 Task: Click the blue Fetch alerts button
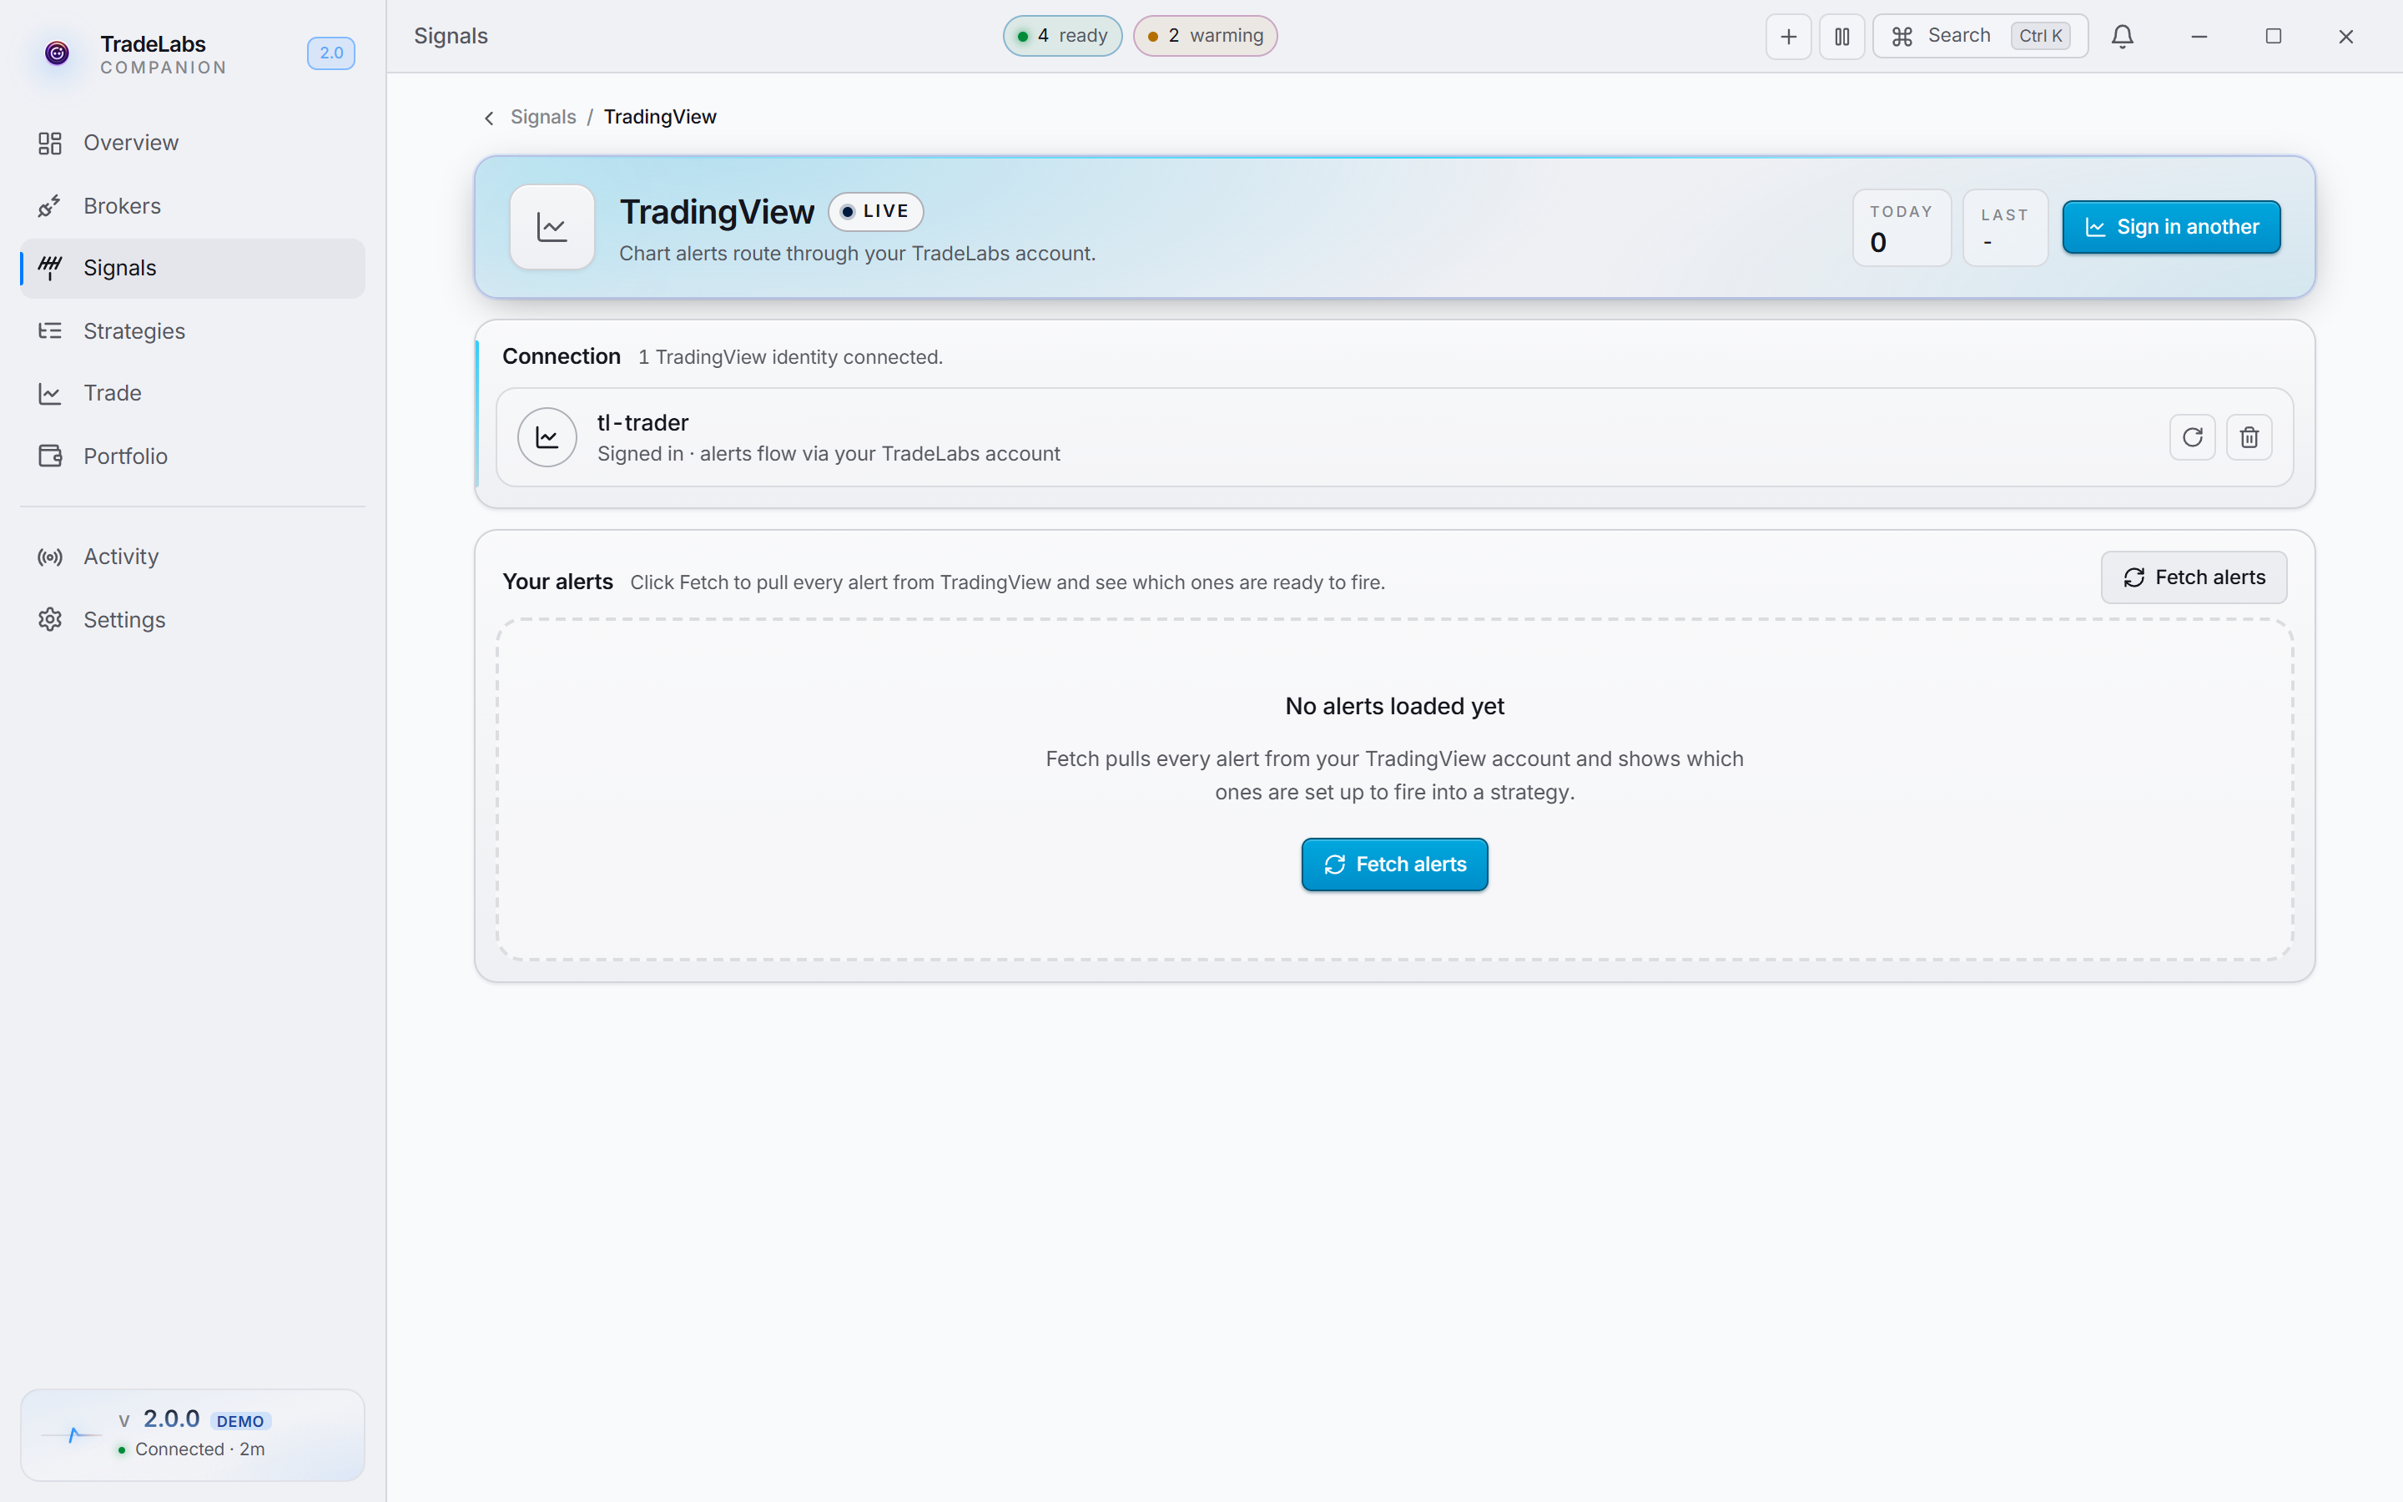tap(1394, 864)
